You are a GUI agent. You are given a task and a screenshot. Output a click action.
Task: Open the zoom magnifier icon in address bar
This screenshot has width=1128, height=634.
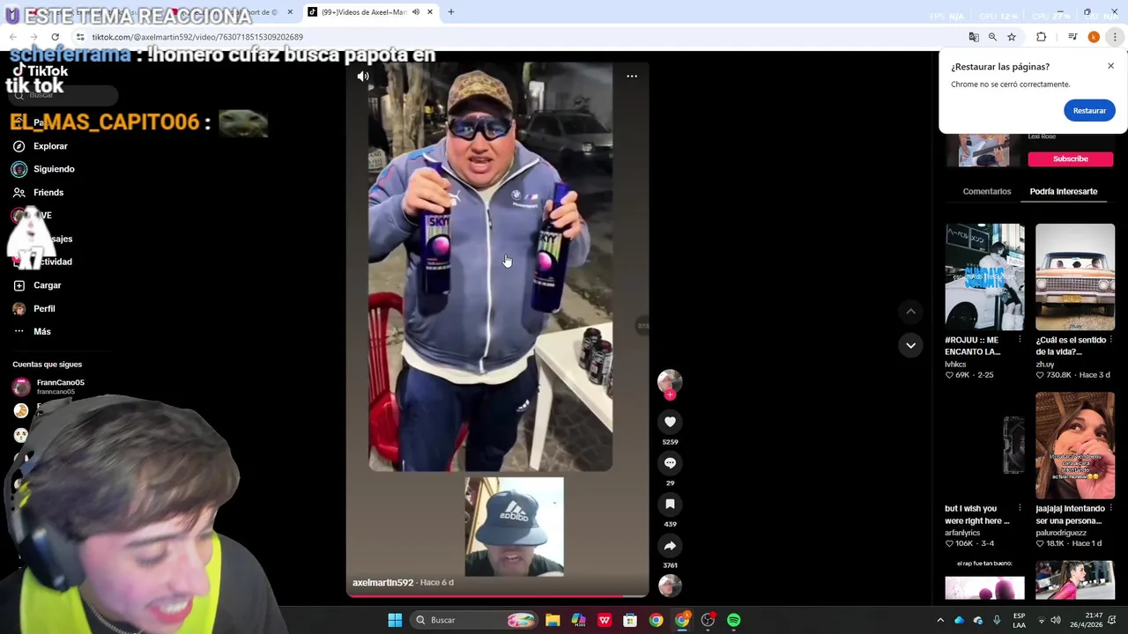[992, 37]
